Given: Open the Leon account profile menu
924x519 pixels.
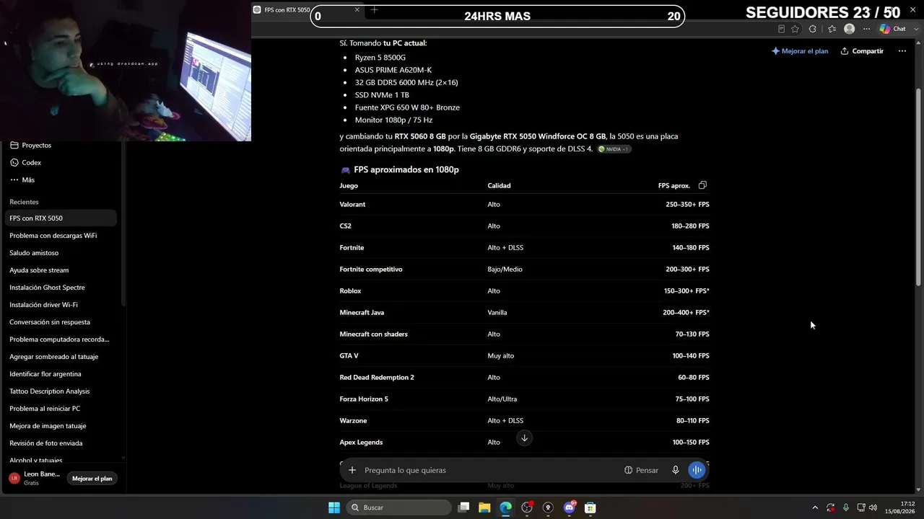Looking at the screenshot, I should pos(35,479).
